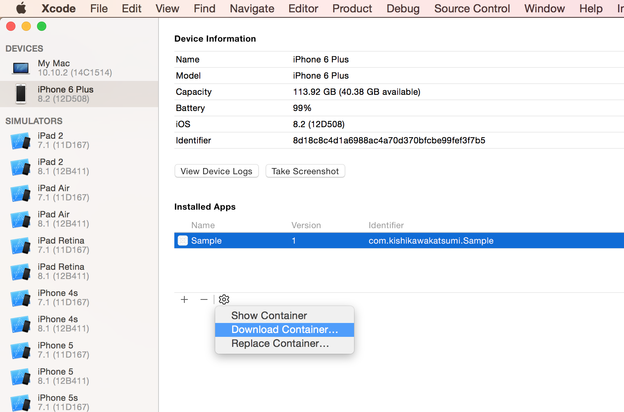Image resolution: width=624 pixels, height=412 pixels.
Task: Click the Name column header in Installed Apps
Action: point(203,225)
